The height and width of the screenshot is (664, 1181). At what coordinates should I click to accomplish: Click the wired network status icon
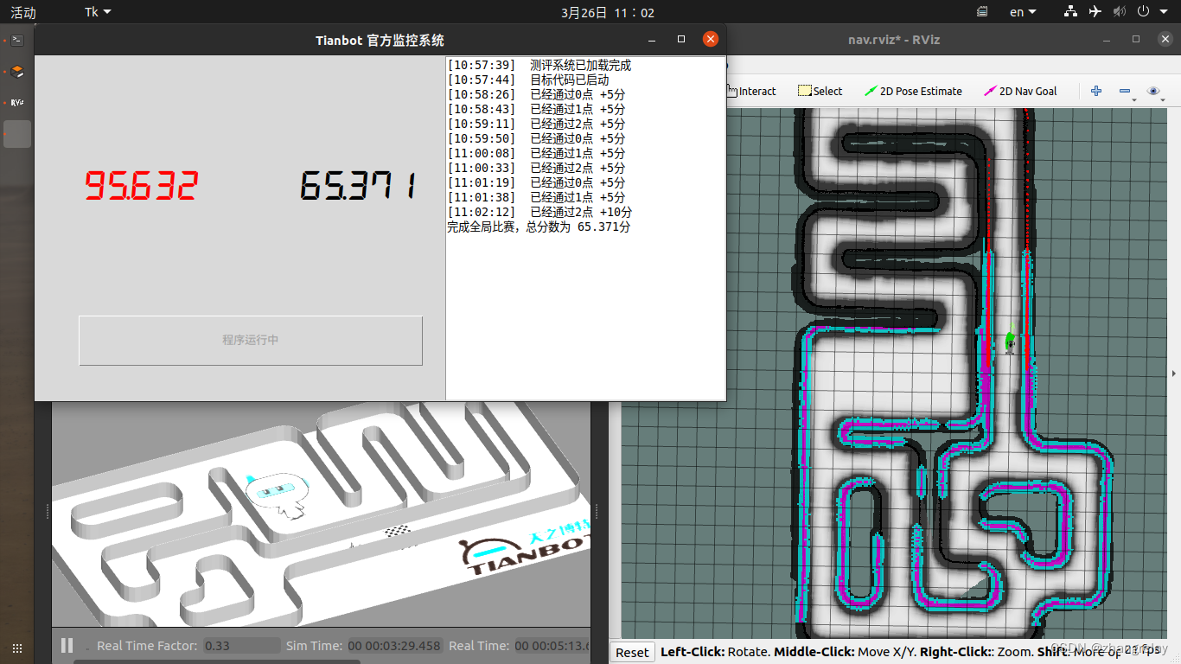tap(1071, 12)
